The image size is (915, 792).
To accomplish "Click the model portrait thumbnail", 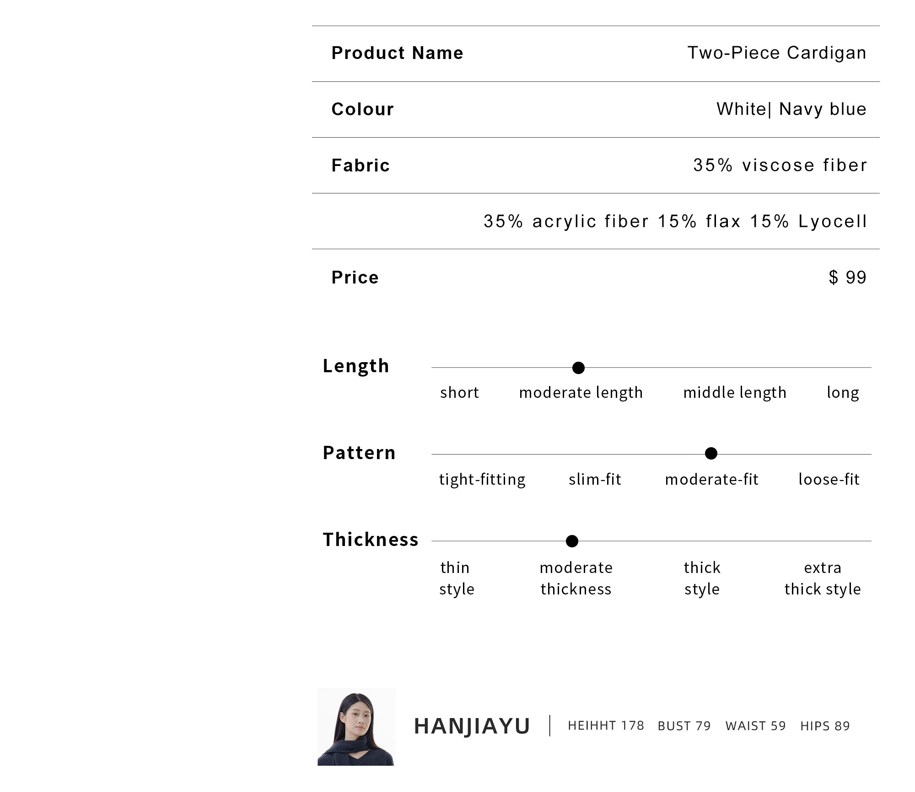I will click(x=356, y=727).
